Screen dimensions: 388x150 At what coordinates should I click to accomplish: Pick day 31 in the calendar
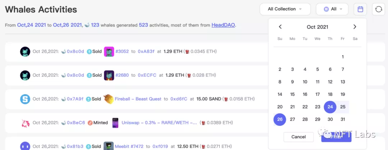343,120
